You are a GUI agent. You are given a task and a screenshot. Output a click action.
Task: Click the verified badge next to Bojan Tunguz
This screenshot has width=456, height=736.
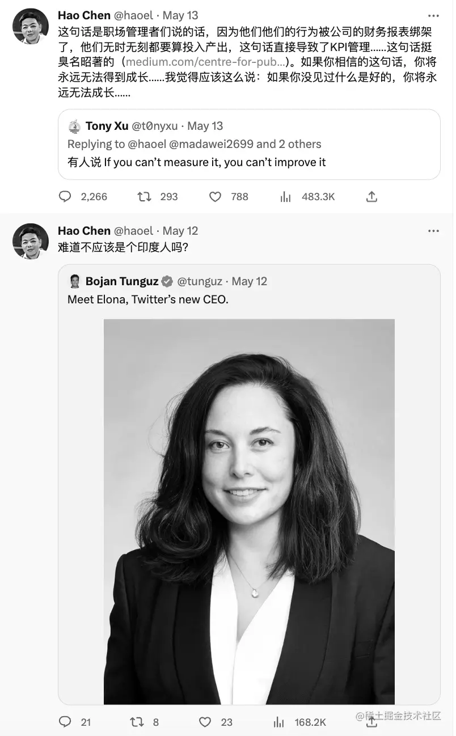point(166,281)
